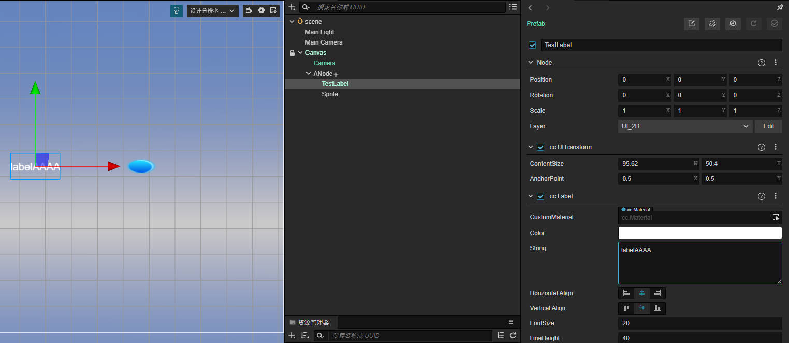Disable the cc.Label component checkbox
789x343 pixels.
tap(540, 196)
